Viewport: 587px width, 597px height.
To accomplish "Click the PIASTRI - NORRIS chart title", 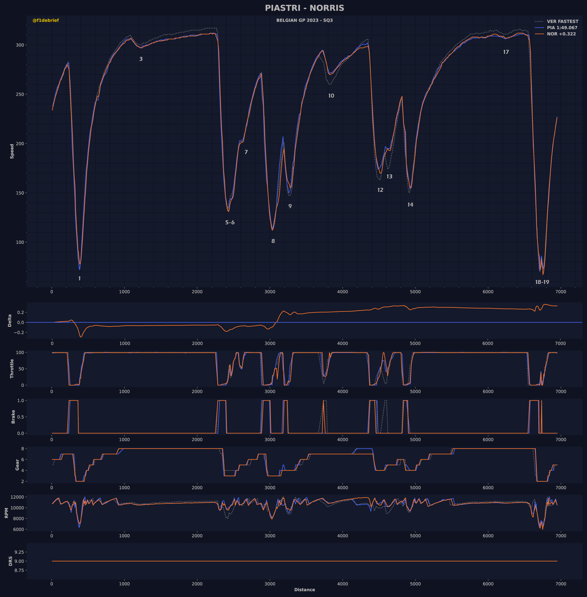I will tap(304, 8).
